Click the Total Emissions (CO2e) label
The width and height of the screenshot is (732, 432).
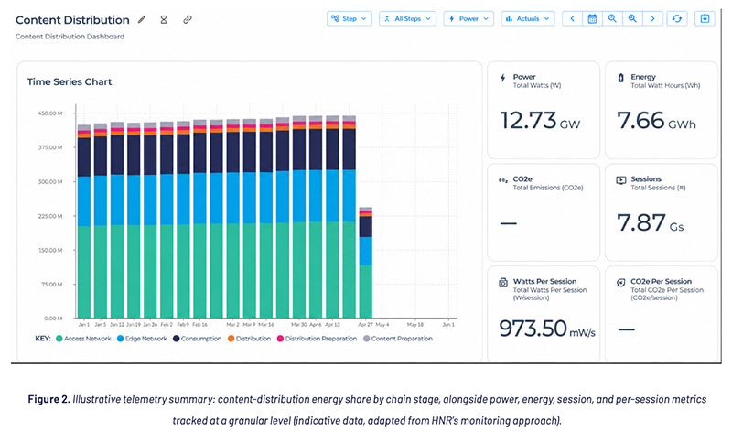pos(548,188)
